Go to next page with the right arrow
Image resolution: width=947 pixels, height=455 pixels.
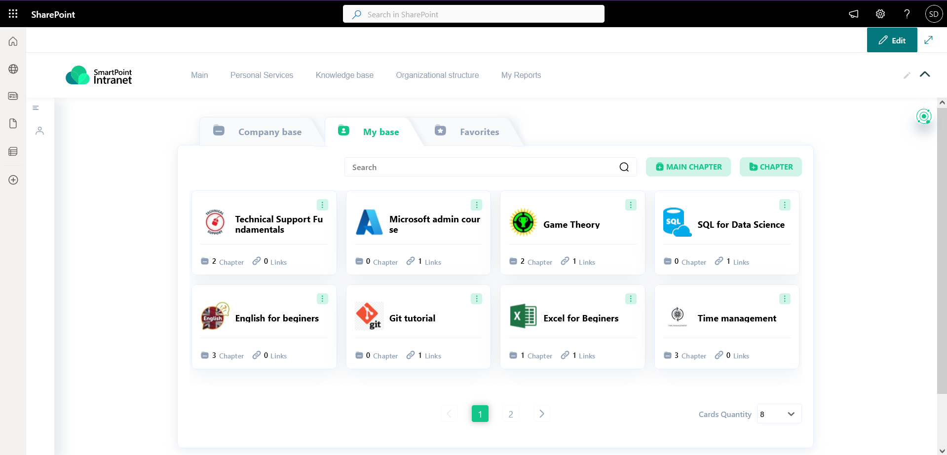click(541, 414)
